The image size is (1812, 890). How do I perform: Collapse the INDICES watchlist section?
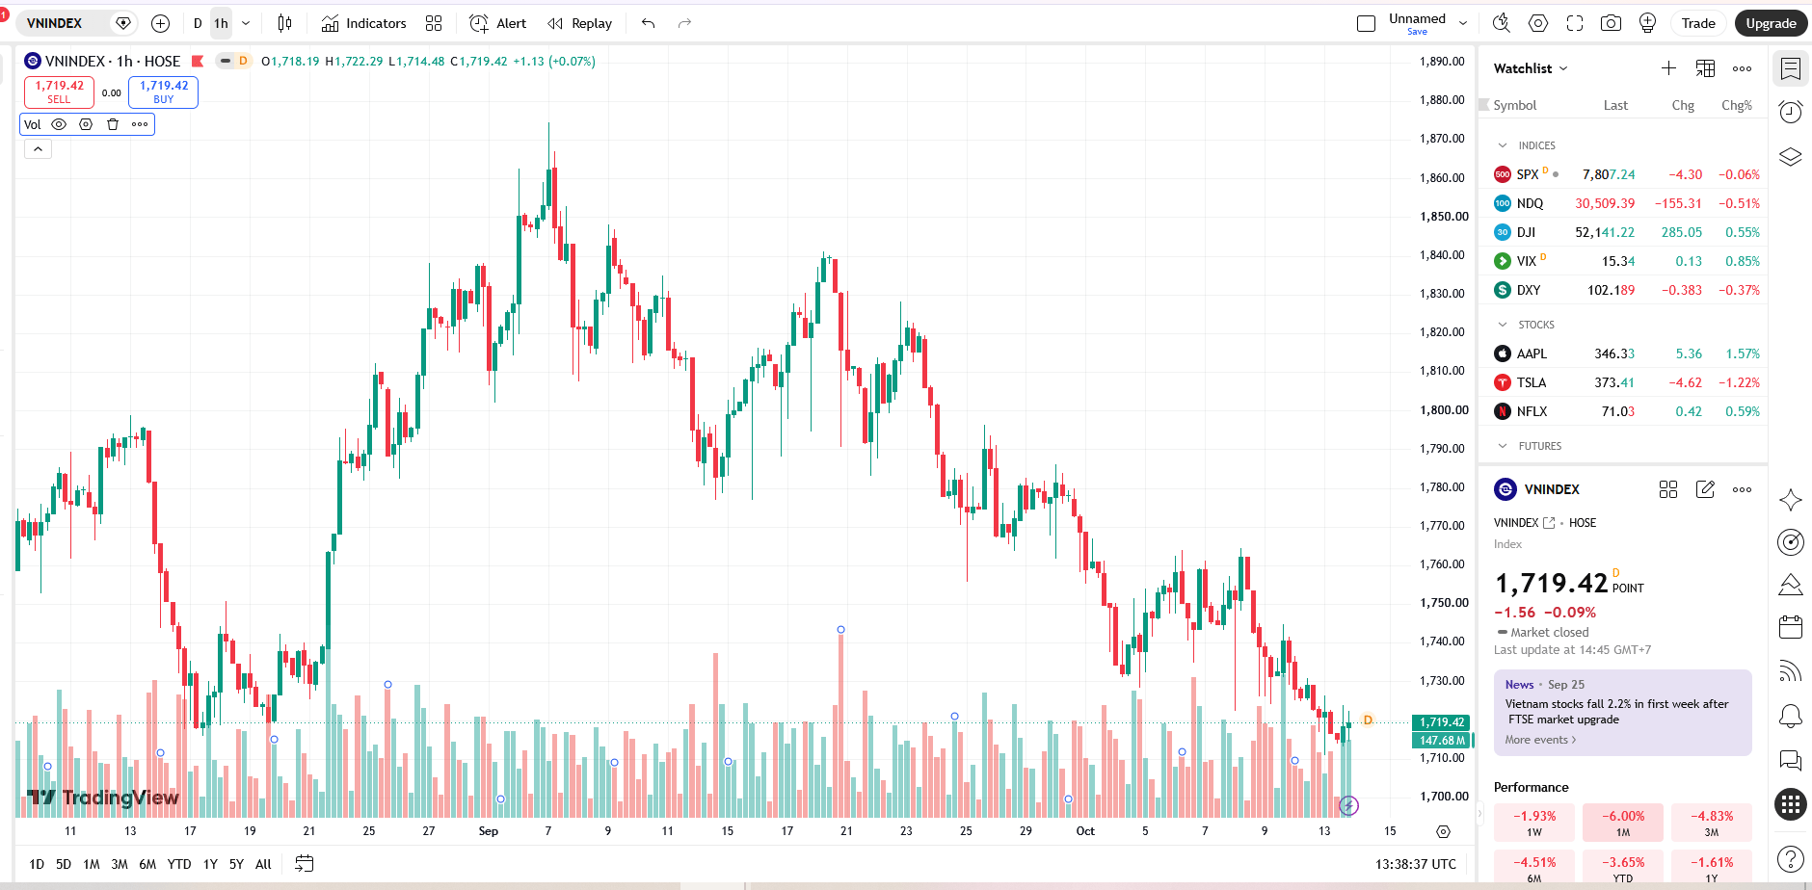(x=1503, y=145)
